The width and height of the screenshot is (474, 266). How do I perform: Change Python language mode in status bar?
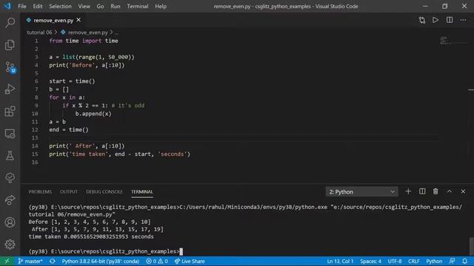(x=434, y=261)
